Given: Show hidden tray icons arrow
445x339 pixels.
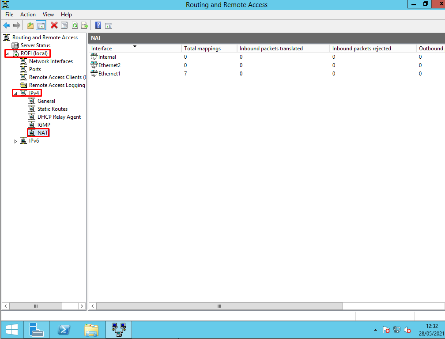Looking at the screenshot, I should pos(375,330).
